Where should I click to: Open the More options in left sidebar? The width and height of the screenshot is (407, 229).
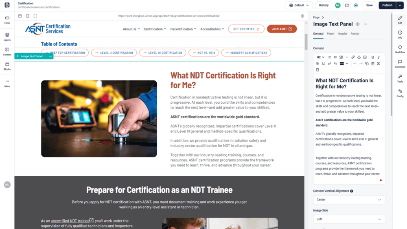[x=7, y=83]
